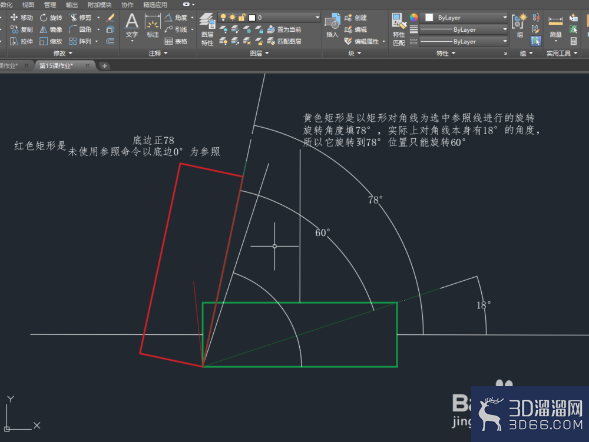Click the Explode box icon
This screenshot has height=442, width=589.
pos(111,29)
